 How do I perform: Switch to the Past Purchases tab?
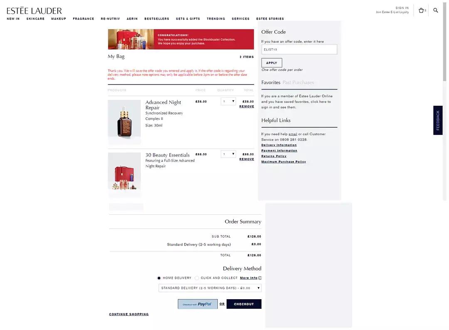coord(298,82)
